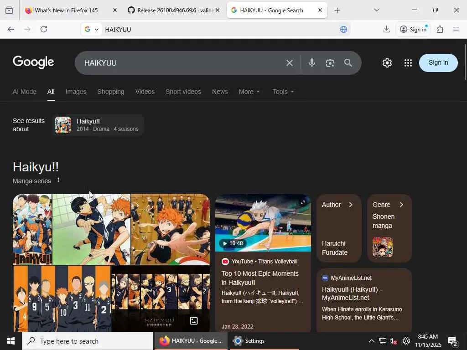
Task: Reload the current page
Action: pyautogui.click(x=44, y=29)
